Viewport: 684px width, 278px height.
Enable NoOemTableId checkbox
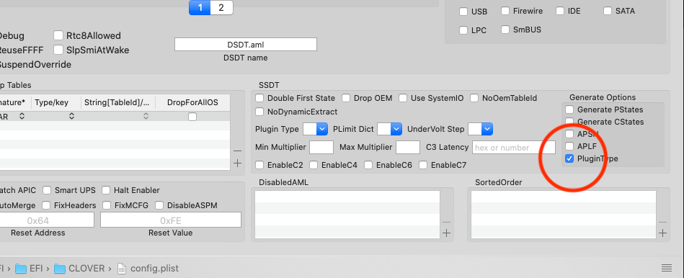click(474, 98)
